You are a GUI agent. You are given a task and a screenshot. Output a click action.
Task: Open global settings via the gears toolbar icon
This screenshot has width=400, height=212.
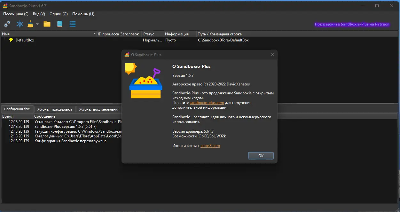coord(7,24)
